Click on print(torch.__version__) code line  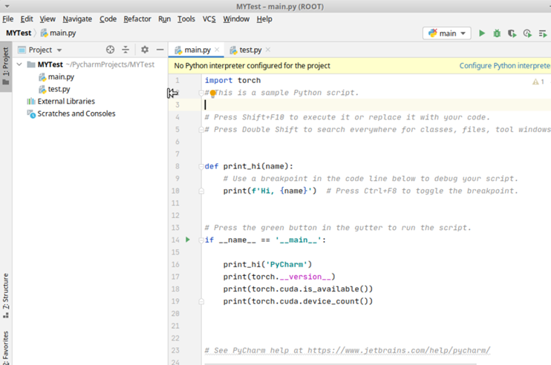[279, 277]
